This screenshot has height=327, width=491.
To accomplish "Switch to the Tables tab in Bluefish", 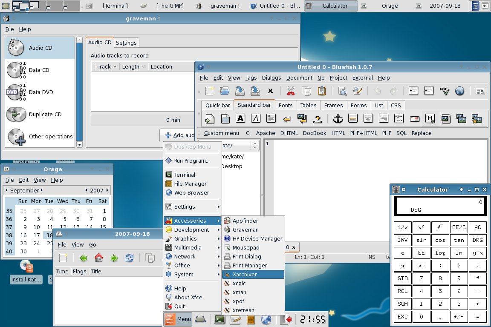I will (x=308, y=106).
